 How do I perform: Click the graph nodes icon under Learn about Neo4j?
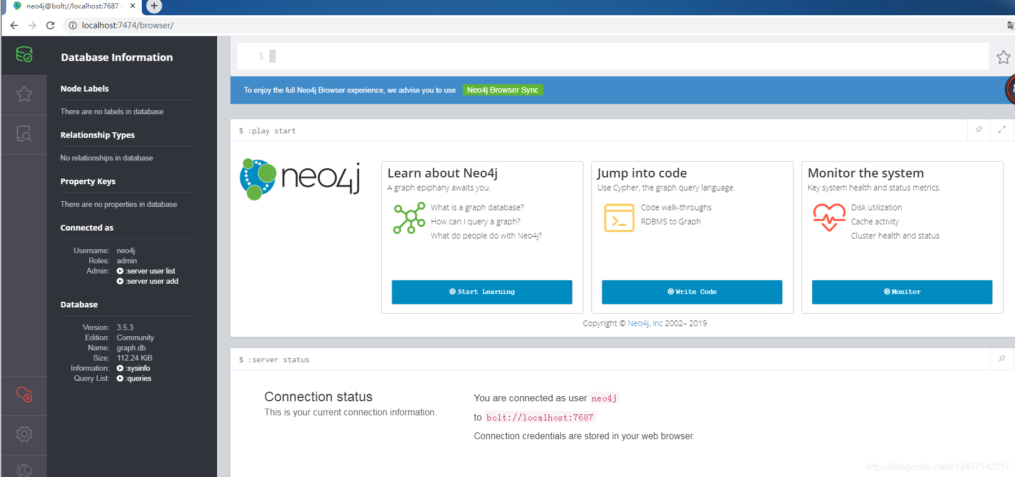point(409,218)
